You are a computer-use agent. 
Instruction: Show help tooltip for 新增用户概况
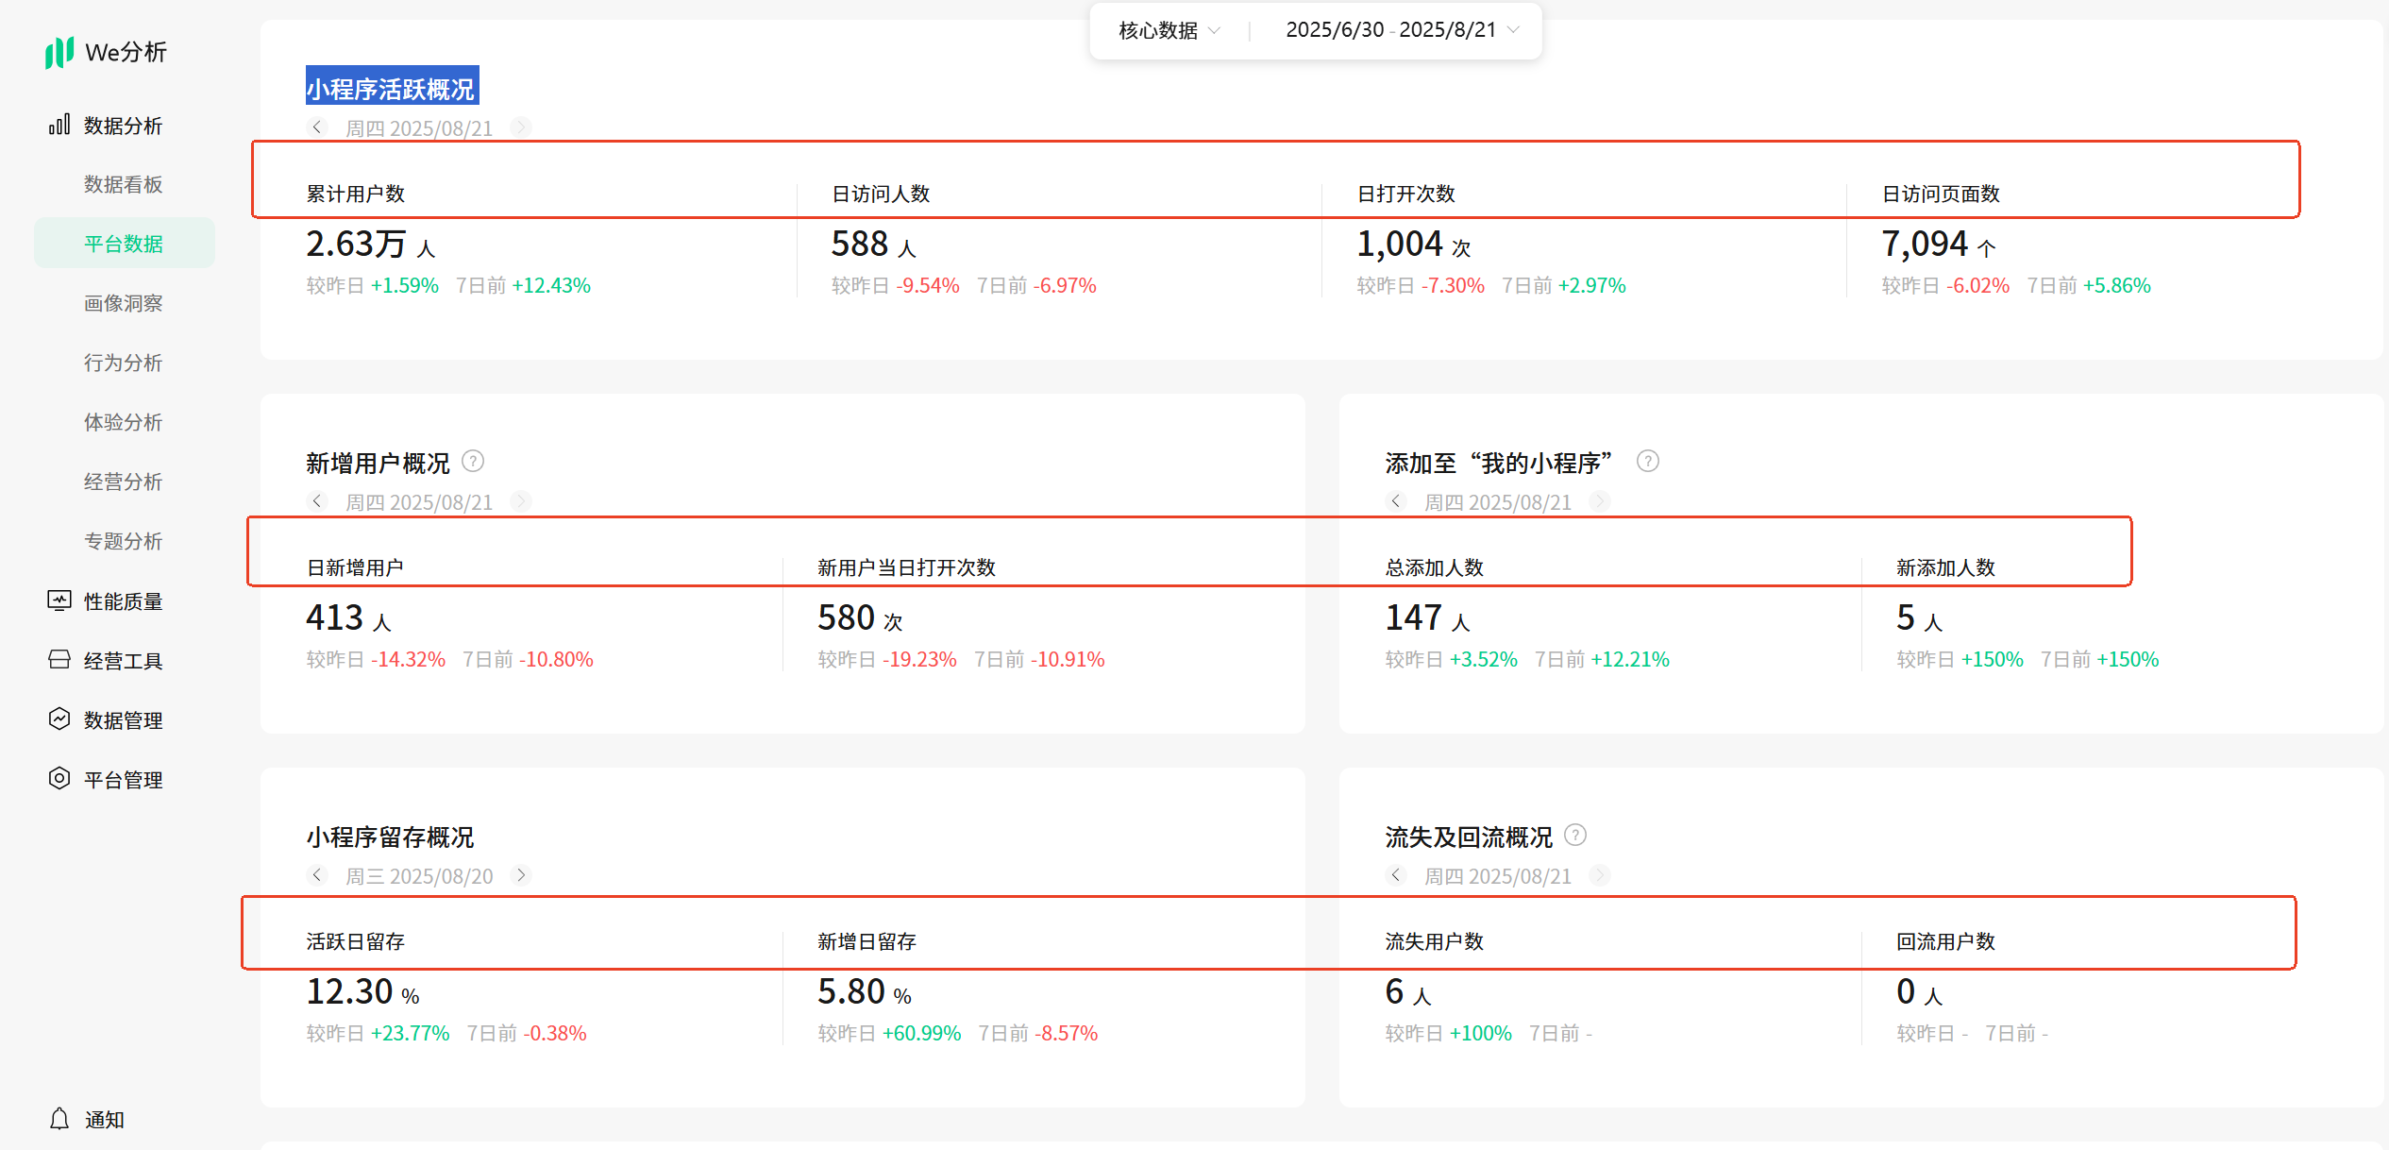tap(473, 462)
